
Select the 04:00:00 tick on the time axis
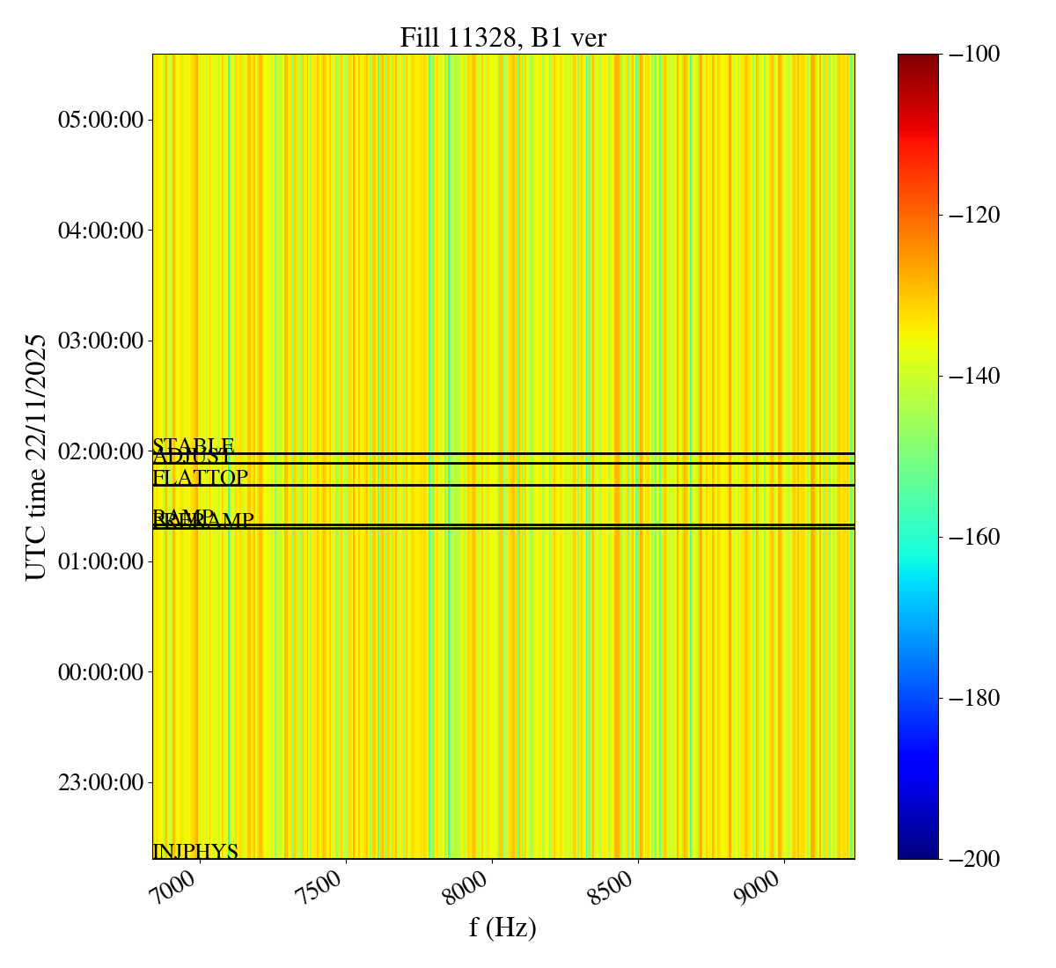[x=100, y=231]
